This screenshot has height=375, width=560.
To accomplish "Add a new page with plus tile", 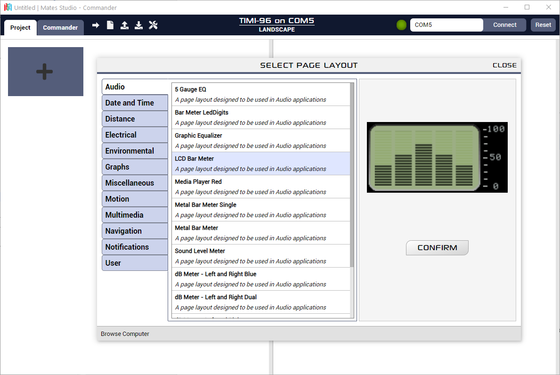I will tap(46, 72).
